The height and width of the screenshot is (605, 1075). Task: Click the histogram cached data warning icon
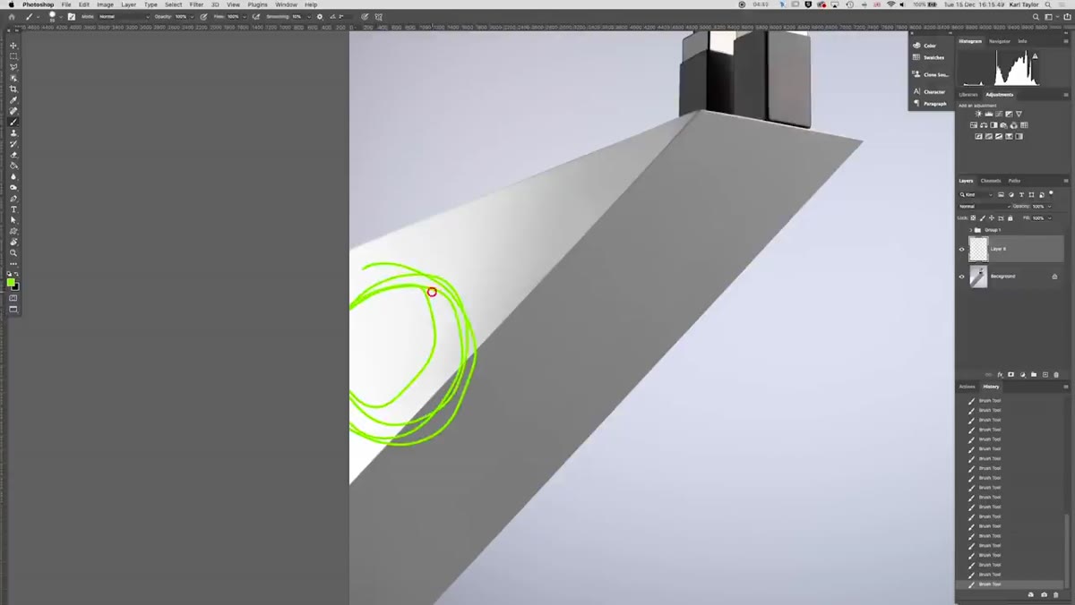(1035, 55)
